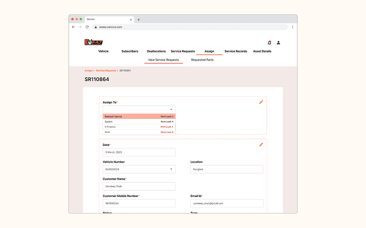Open the Service Requests menu tab
Screen dimensions: 366x228
[183, 51]
